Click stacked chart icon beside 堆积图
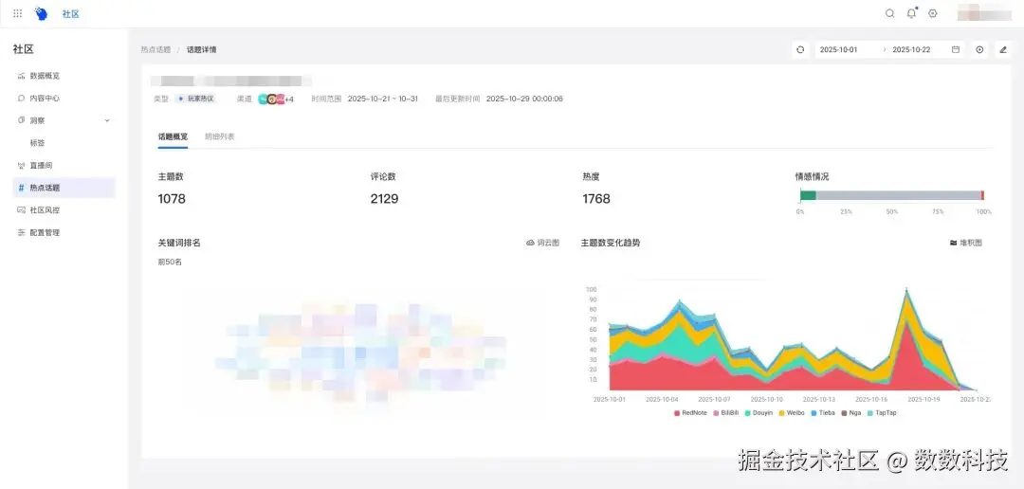Viewport: 1024px width, 489px height. click(x=954, y=243)
